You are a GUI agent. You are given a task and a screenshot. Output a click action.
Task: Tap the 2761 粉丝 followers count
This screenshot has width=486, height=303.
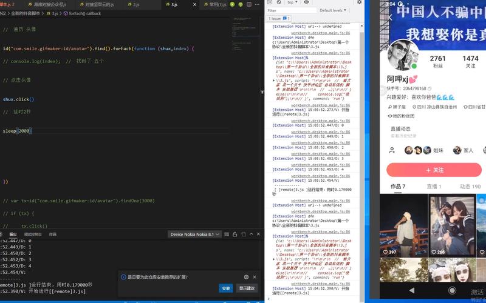(x=437, y=61)
